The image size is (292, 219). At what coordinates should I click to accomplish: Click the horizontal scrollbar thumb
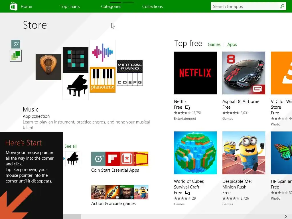[72, 217]
